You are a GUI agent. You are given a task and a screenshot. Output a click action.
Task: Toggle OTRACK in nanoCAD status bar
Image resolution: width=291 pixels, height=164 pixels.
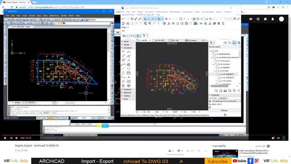pyautogui.click(x=58, y=118)
